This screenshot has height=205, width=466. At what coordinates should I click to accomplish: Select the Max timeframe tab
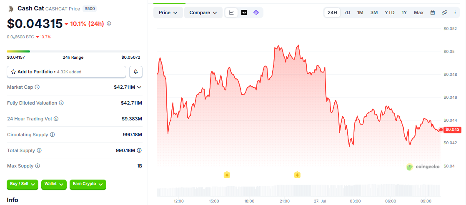pyautogui.click(x=418, y=12)
